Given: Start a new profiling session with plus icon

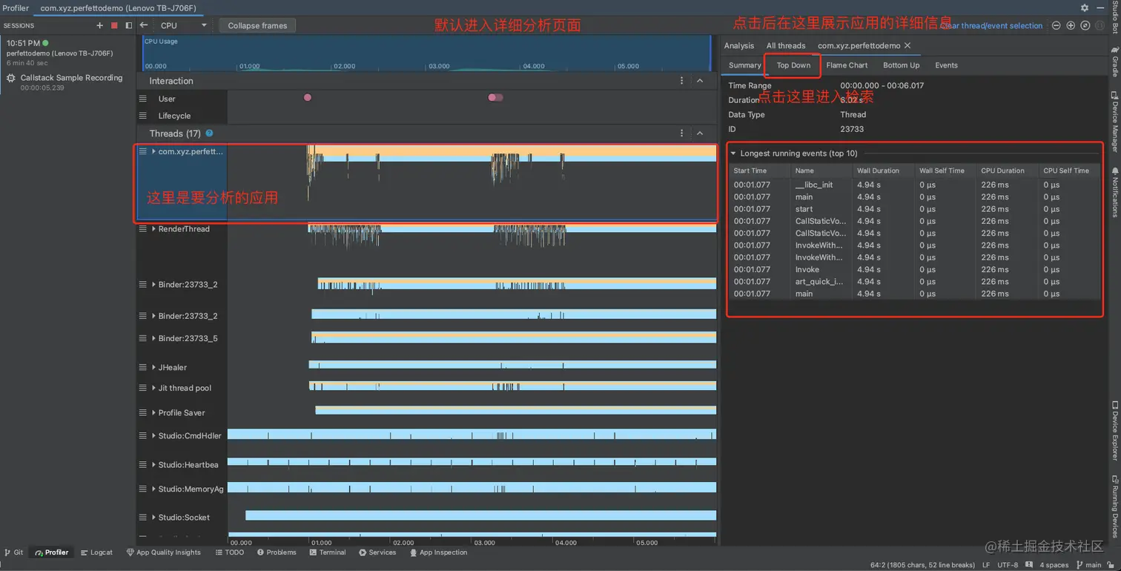Looking at the screenshot, I should 99,25.
